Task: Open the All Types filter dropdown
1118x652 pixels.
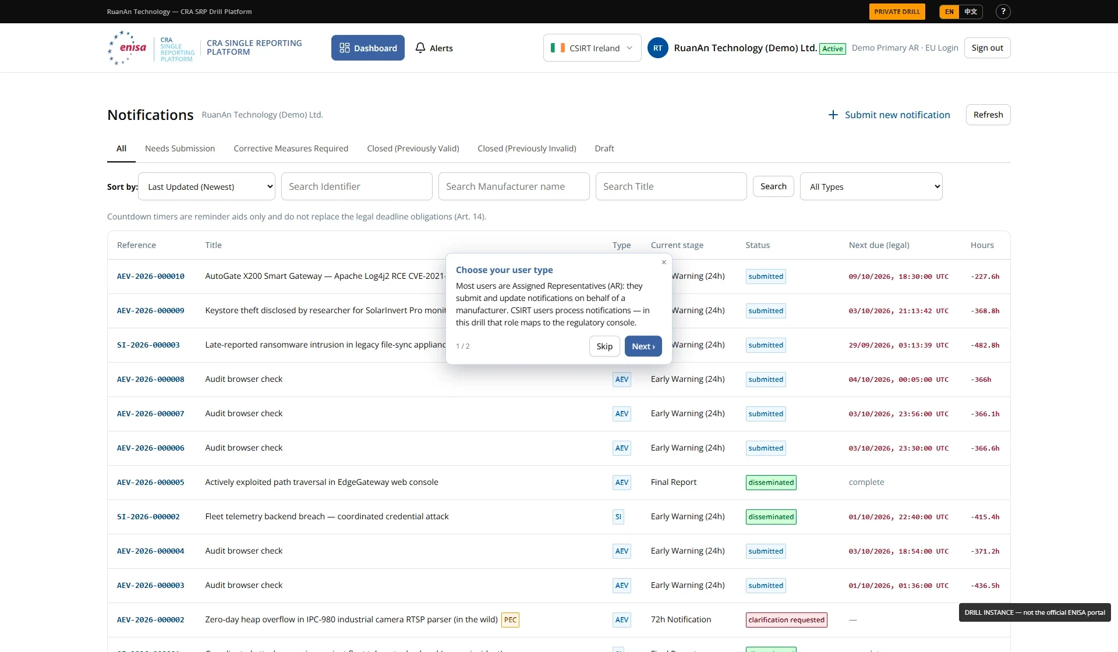Action: tap(871, 186)
